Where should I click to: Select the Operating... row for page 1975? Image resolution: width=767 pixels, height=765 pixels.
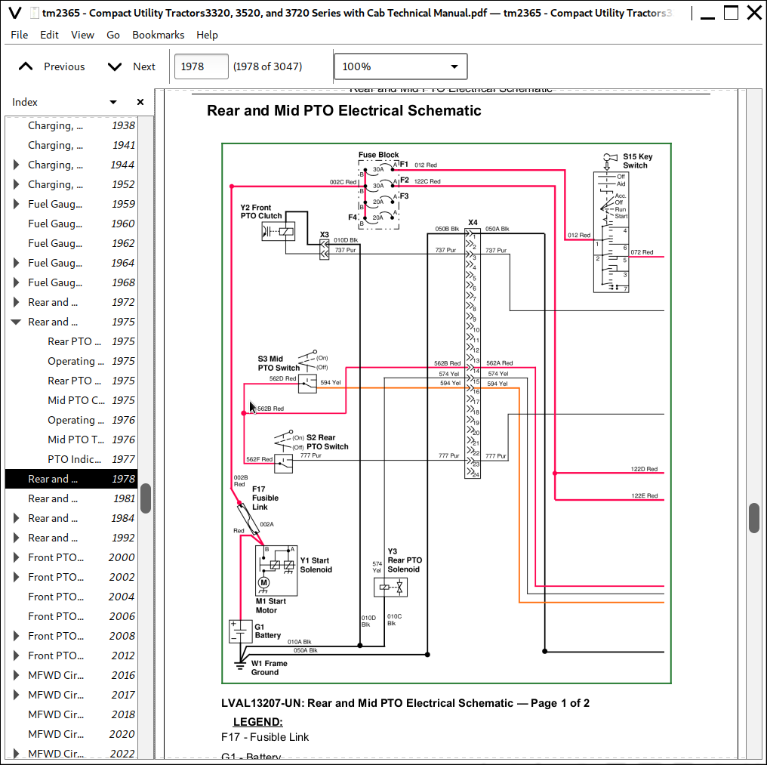(72, 361)
